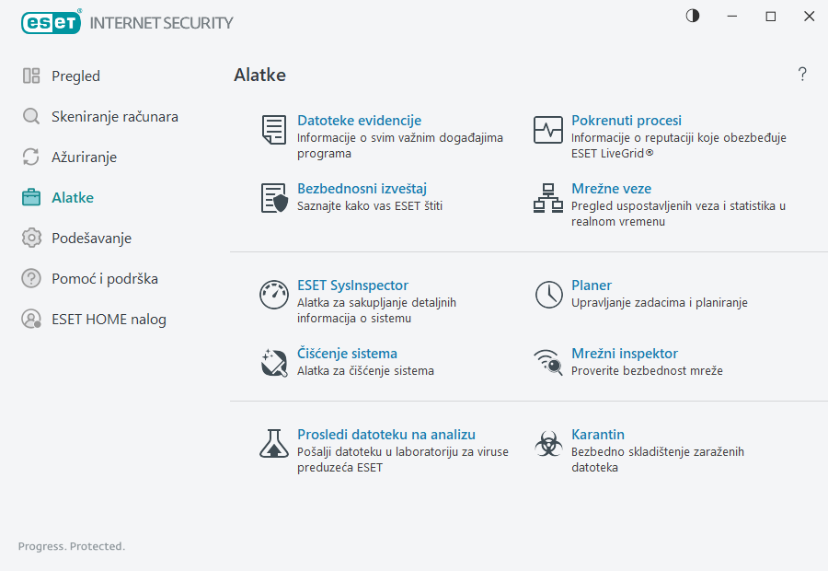
Task: Open the Datoteke evidencije link
Action: coord(359,121)
